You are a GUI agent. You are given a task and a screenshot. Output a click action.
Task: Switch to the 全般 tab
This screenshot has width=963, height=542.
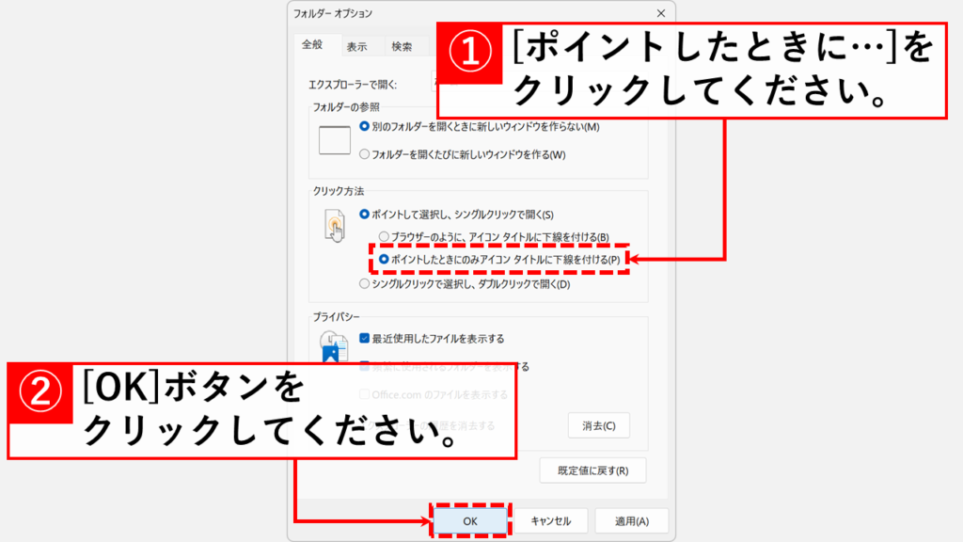312,45
